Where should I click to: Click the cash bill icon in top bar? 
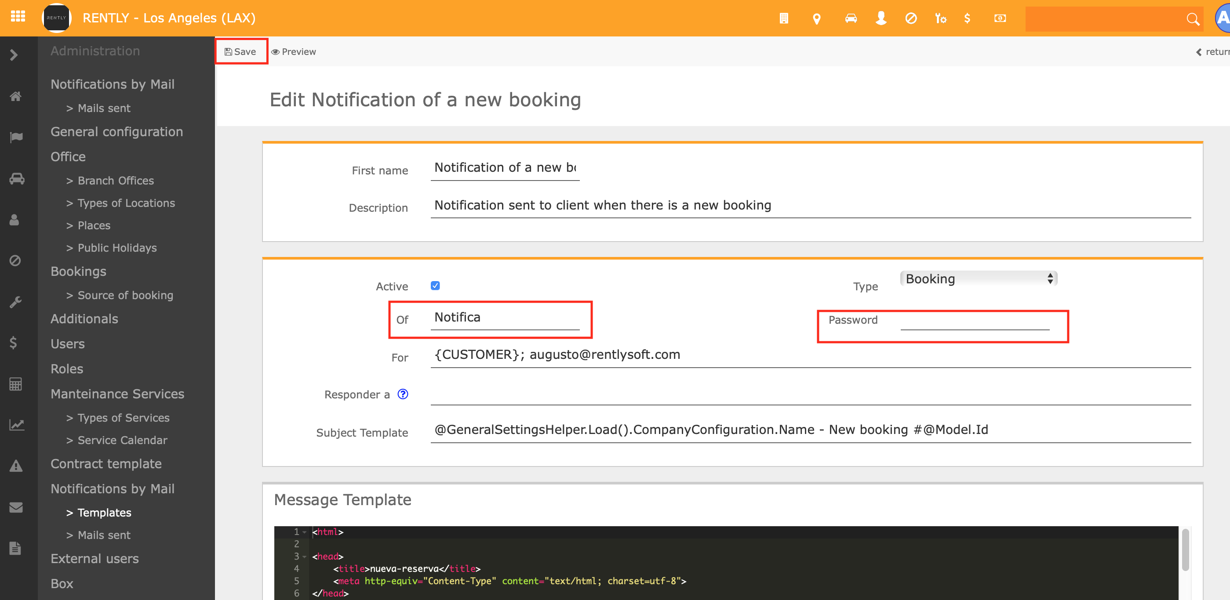click(1000, 18)
